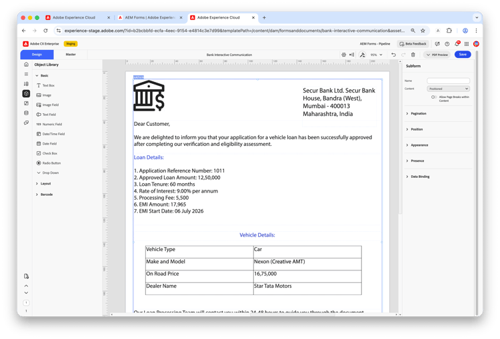Image resolution: width=500 pixels, height=339 pixels.
Task: Add a Date Field from Object Library
Action: click(x=47, y=144)
